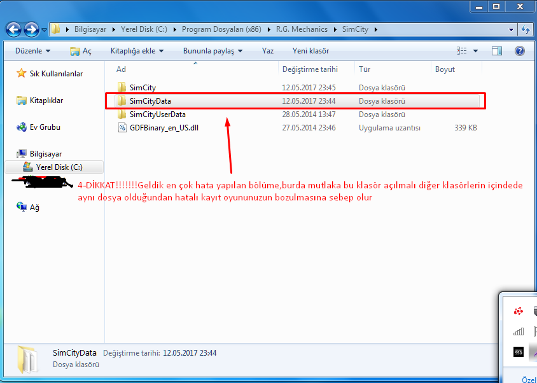Go back with the Back arrow button
537x383 pixels.
point(14,29)
